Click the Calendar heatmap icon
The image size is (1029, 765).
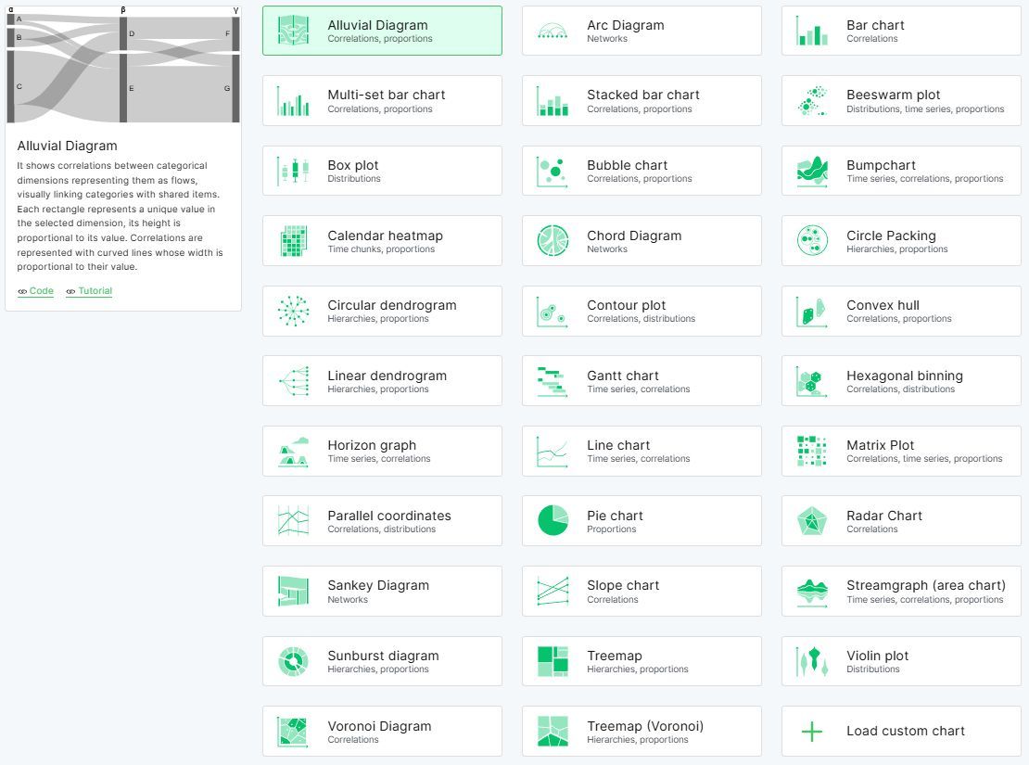(x=293, y=240)
